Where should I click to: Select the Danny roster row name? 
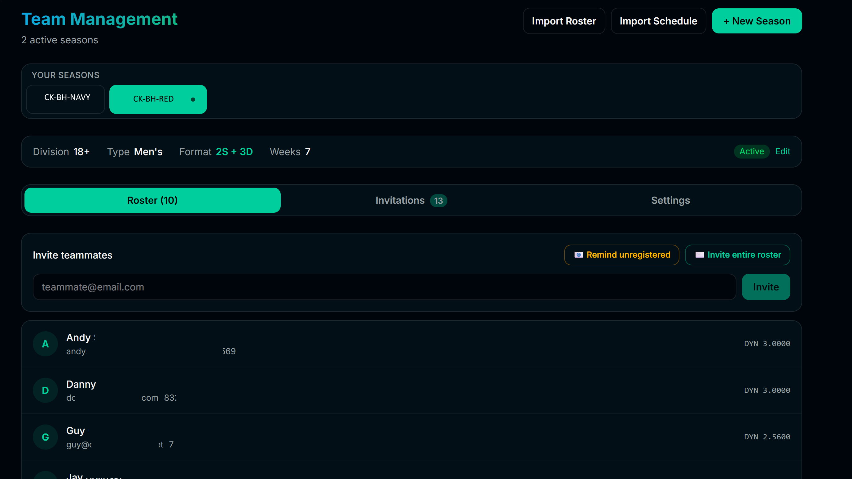(81, 384)
